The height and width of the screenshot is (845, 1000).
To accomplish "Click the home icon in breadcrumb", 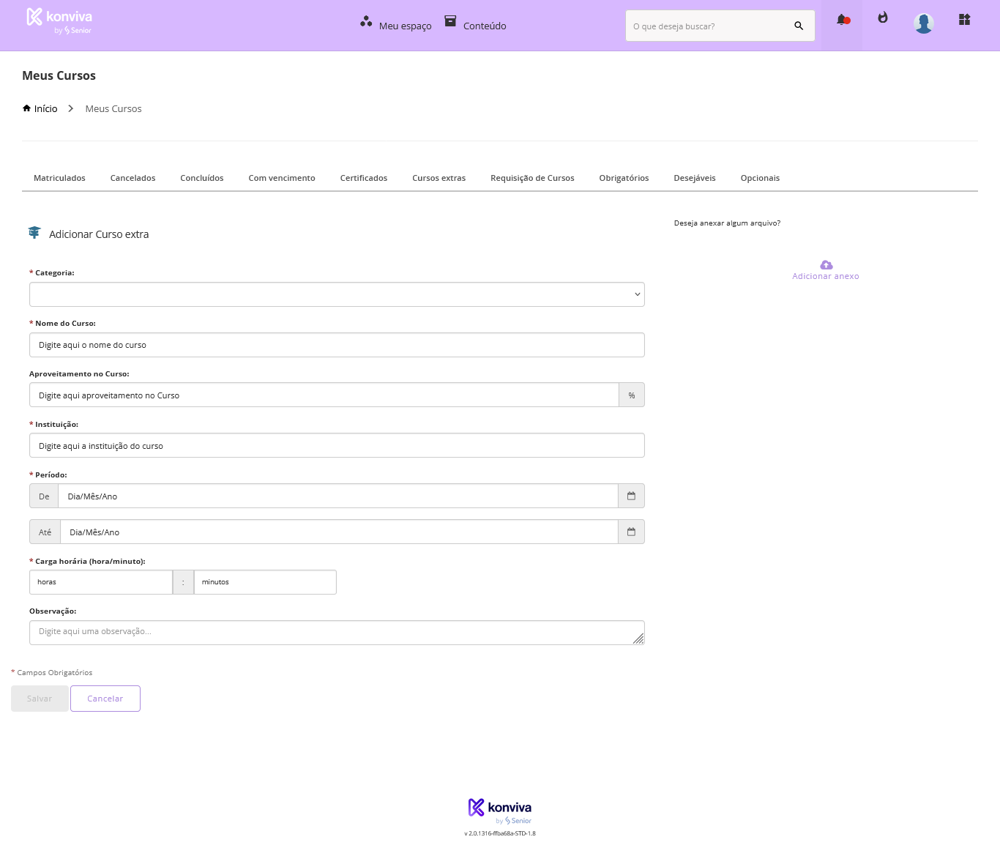I will tap(26, 108).
